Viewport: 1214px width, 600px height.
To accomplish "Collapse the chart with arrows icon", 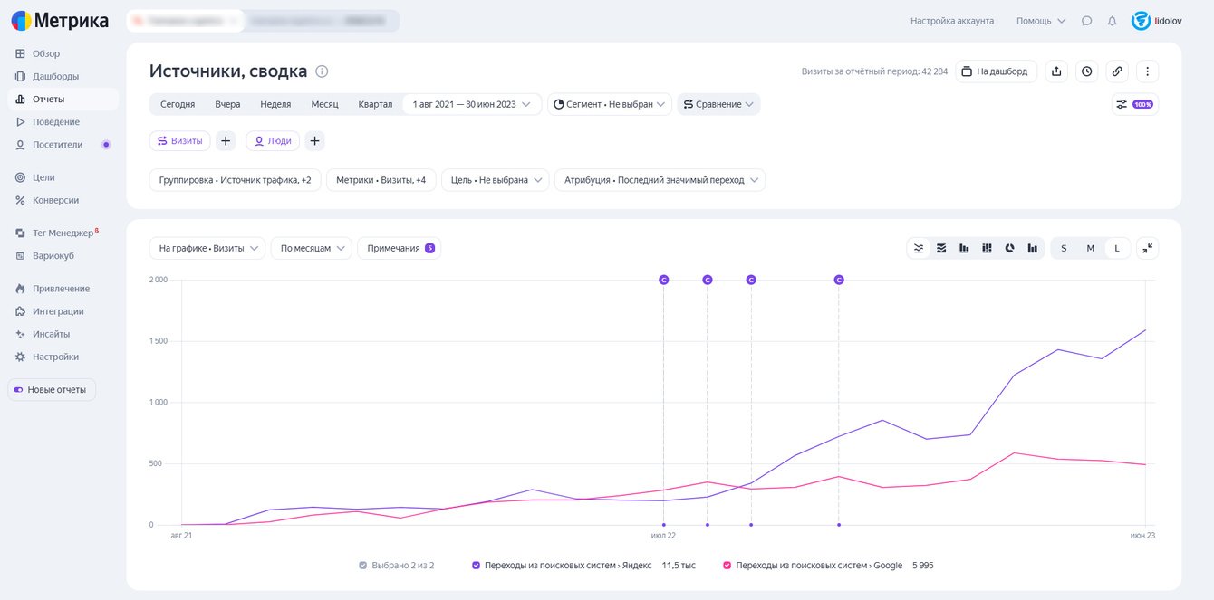I will (1147, 248).
